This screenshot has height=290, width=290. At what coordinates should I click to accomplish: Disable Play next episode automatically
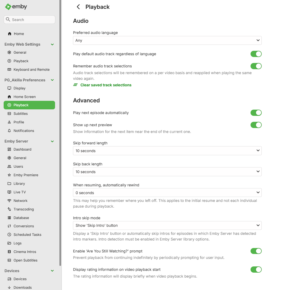tap(256, 113)
